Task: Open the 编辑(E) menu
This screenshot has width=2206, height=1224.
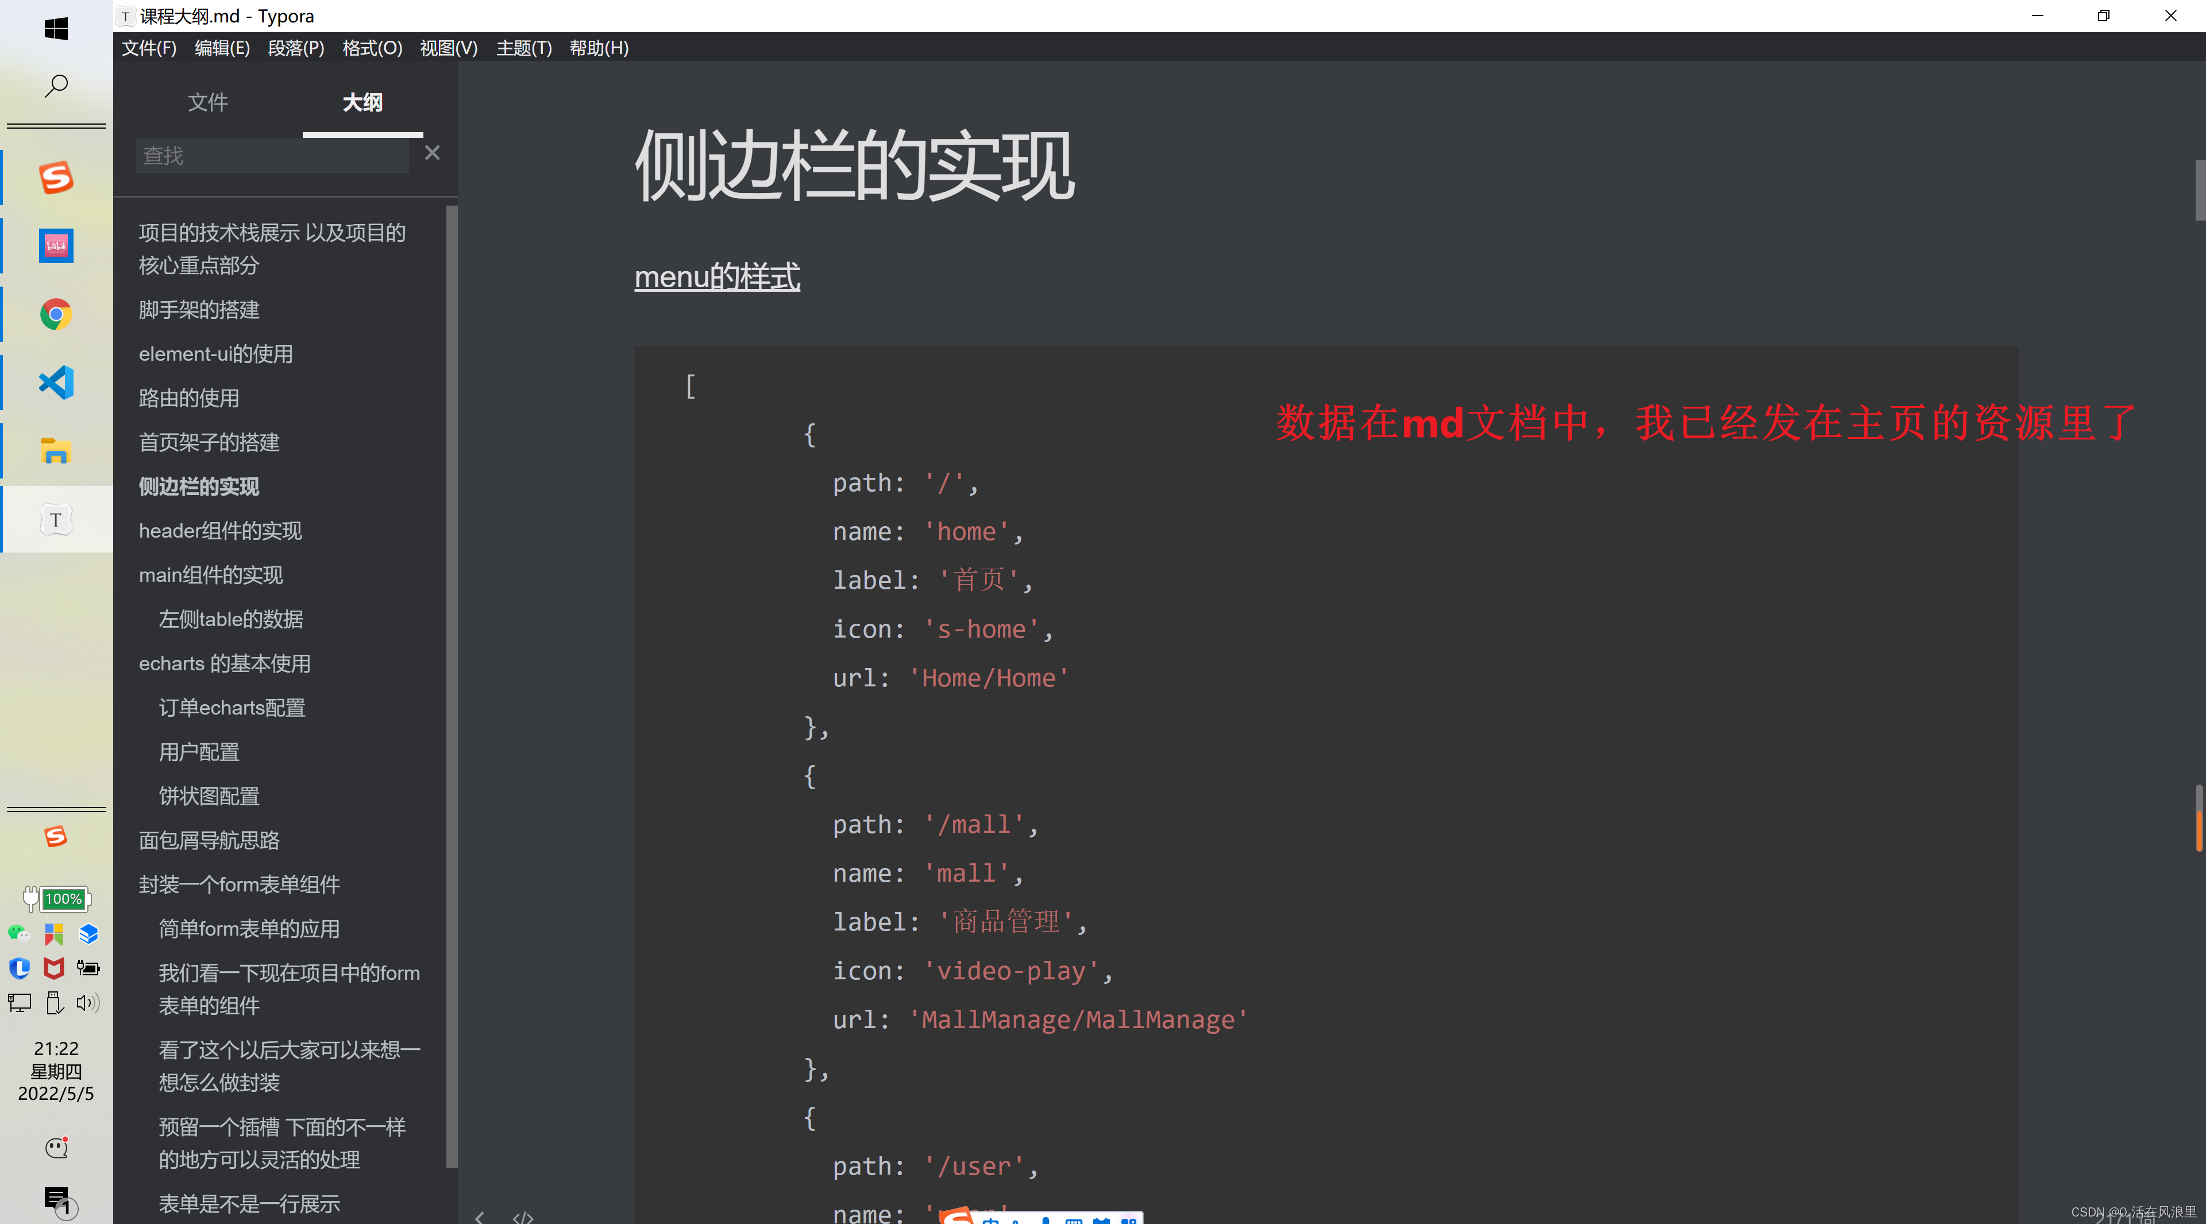Action: point(223,48)
